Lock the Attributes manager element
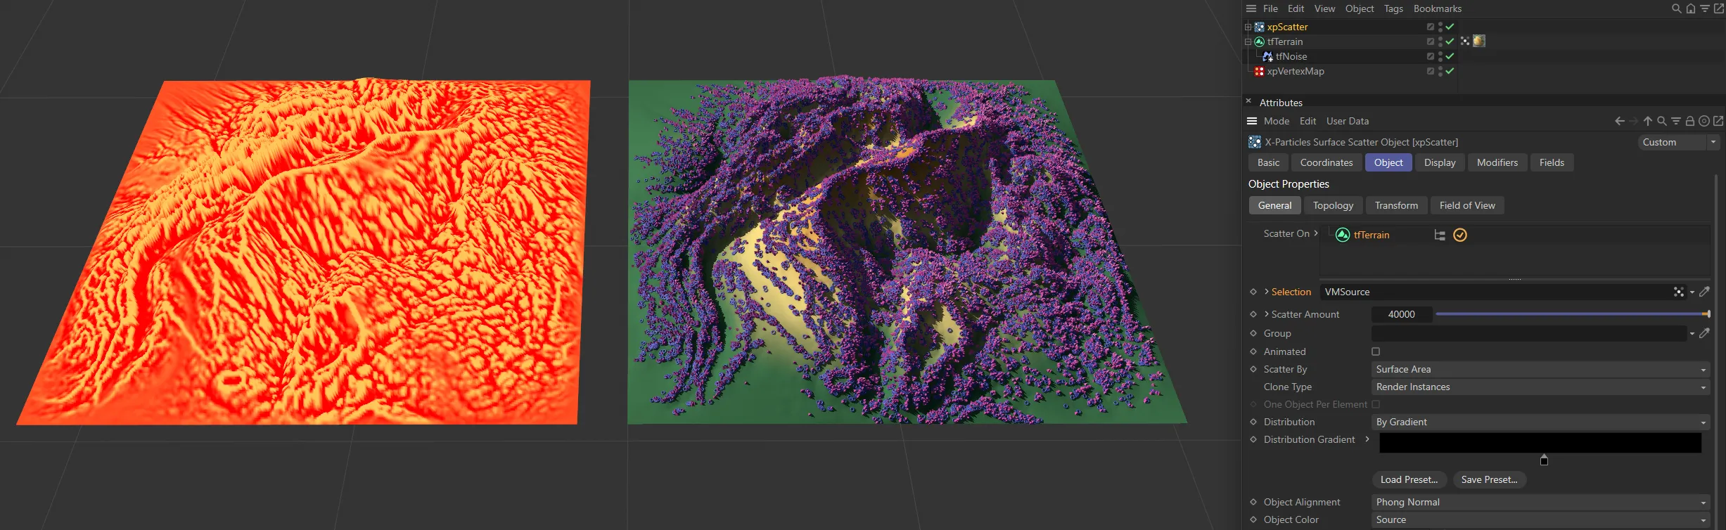 [x=1690, y=121]
